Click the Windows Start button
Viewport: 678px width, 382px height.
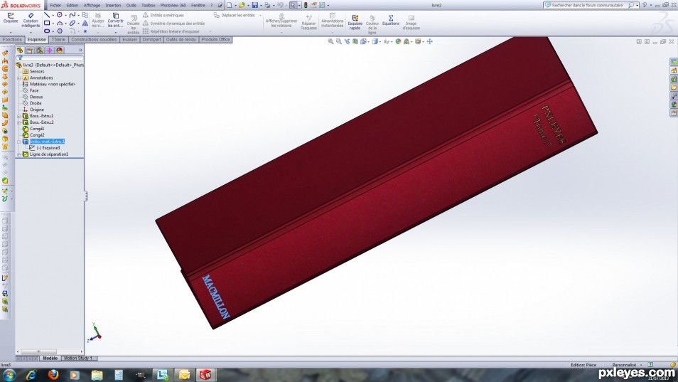[9, 375]
